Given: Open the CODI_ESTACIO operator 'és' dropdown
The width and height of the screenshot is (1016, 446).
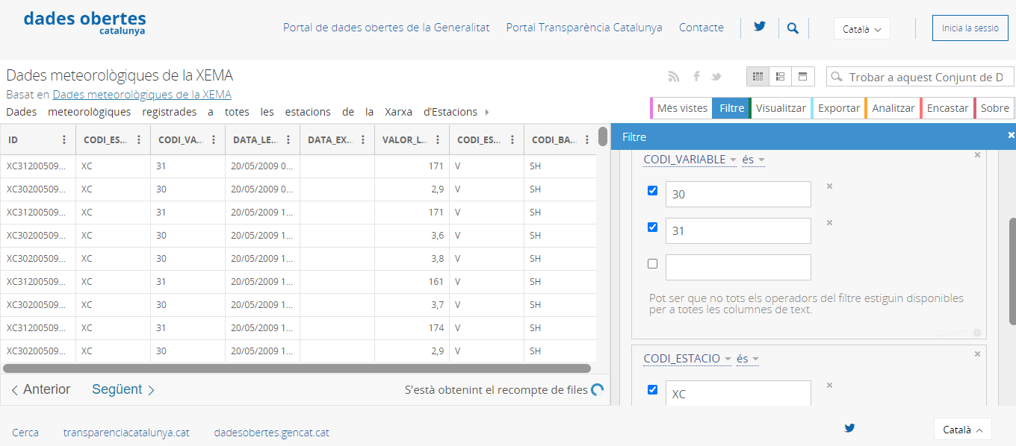Looking at the screenshot, I should tap(747, 359).
